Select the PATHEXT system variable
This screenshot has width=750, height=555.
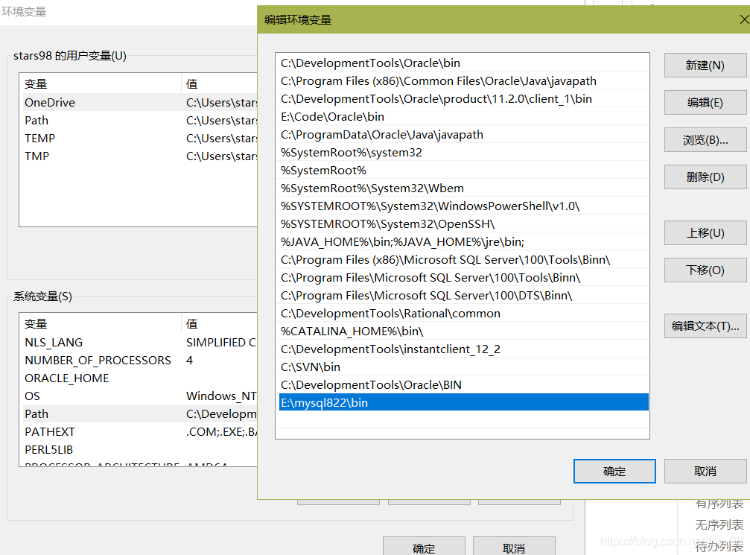click(x=50, y=432)
